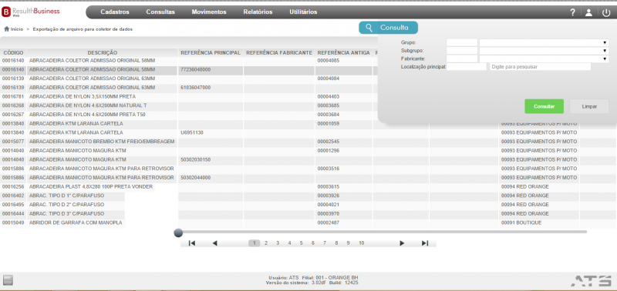Click the 'Digite para pesquisar' search field
Viewport: 617px width, 291px height.
(541, 67)
